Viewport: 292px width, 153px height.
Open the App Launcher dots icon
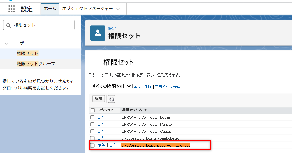point(12,9)
